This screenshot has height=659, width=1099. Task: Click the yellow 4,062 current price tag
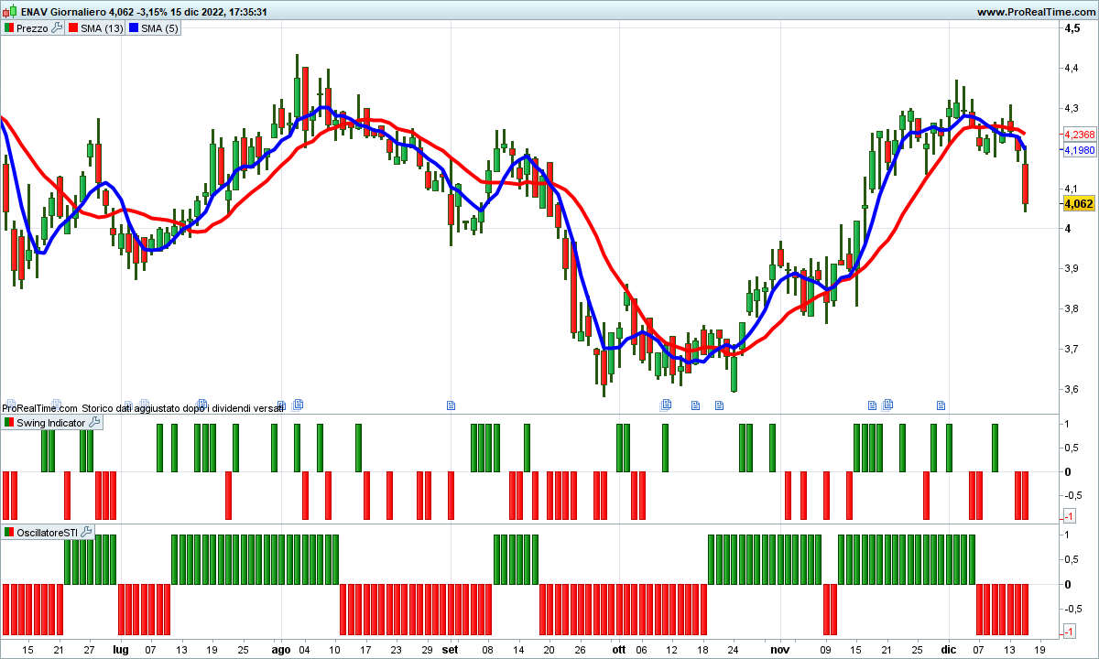(1079, 204)
